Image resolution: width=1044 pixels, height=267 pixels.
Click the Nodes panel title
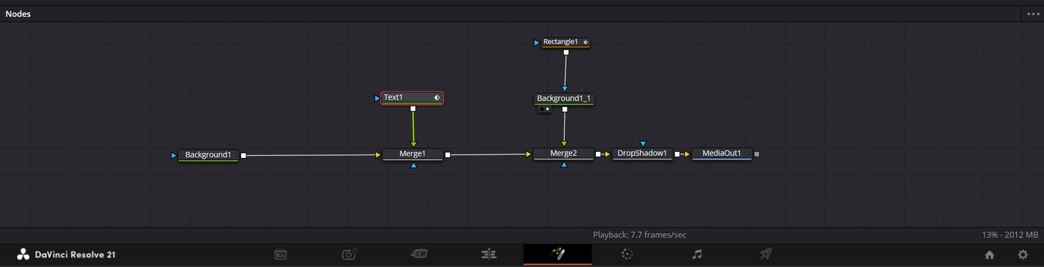[18, 14]
